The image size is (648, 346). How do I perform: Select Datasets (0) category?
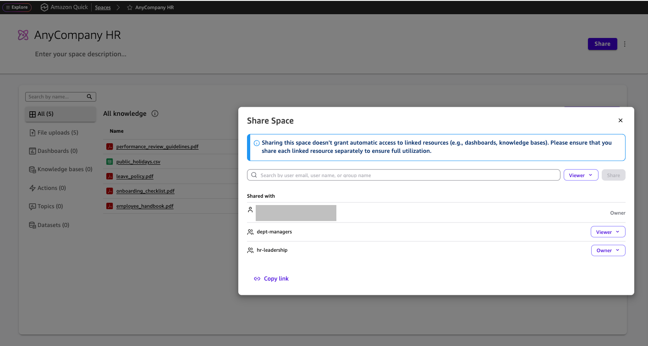click(x=49, y=225)
